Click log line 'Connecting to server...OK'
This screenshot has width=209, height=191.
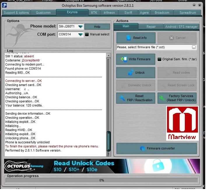tap(24, 81)
